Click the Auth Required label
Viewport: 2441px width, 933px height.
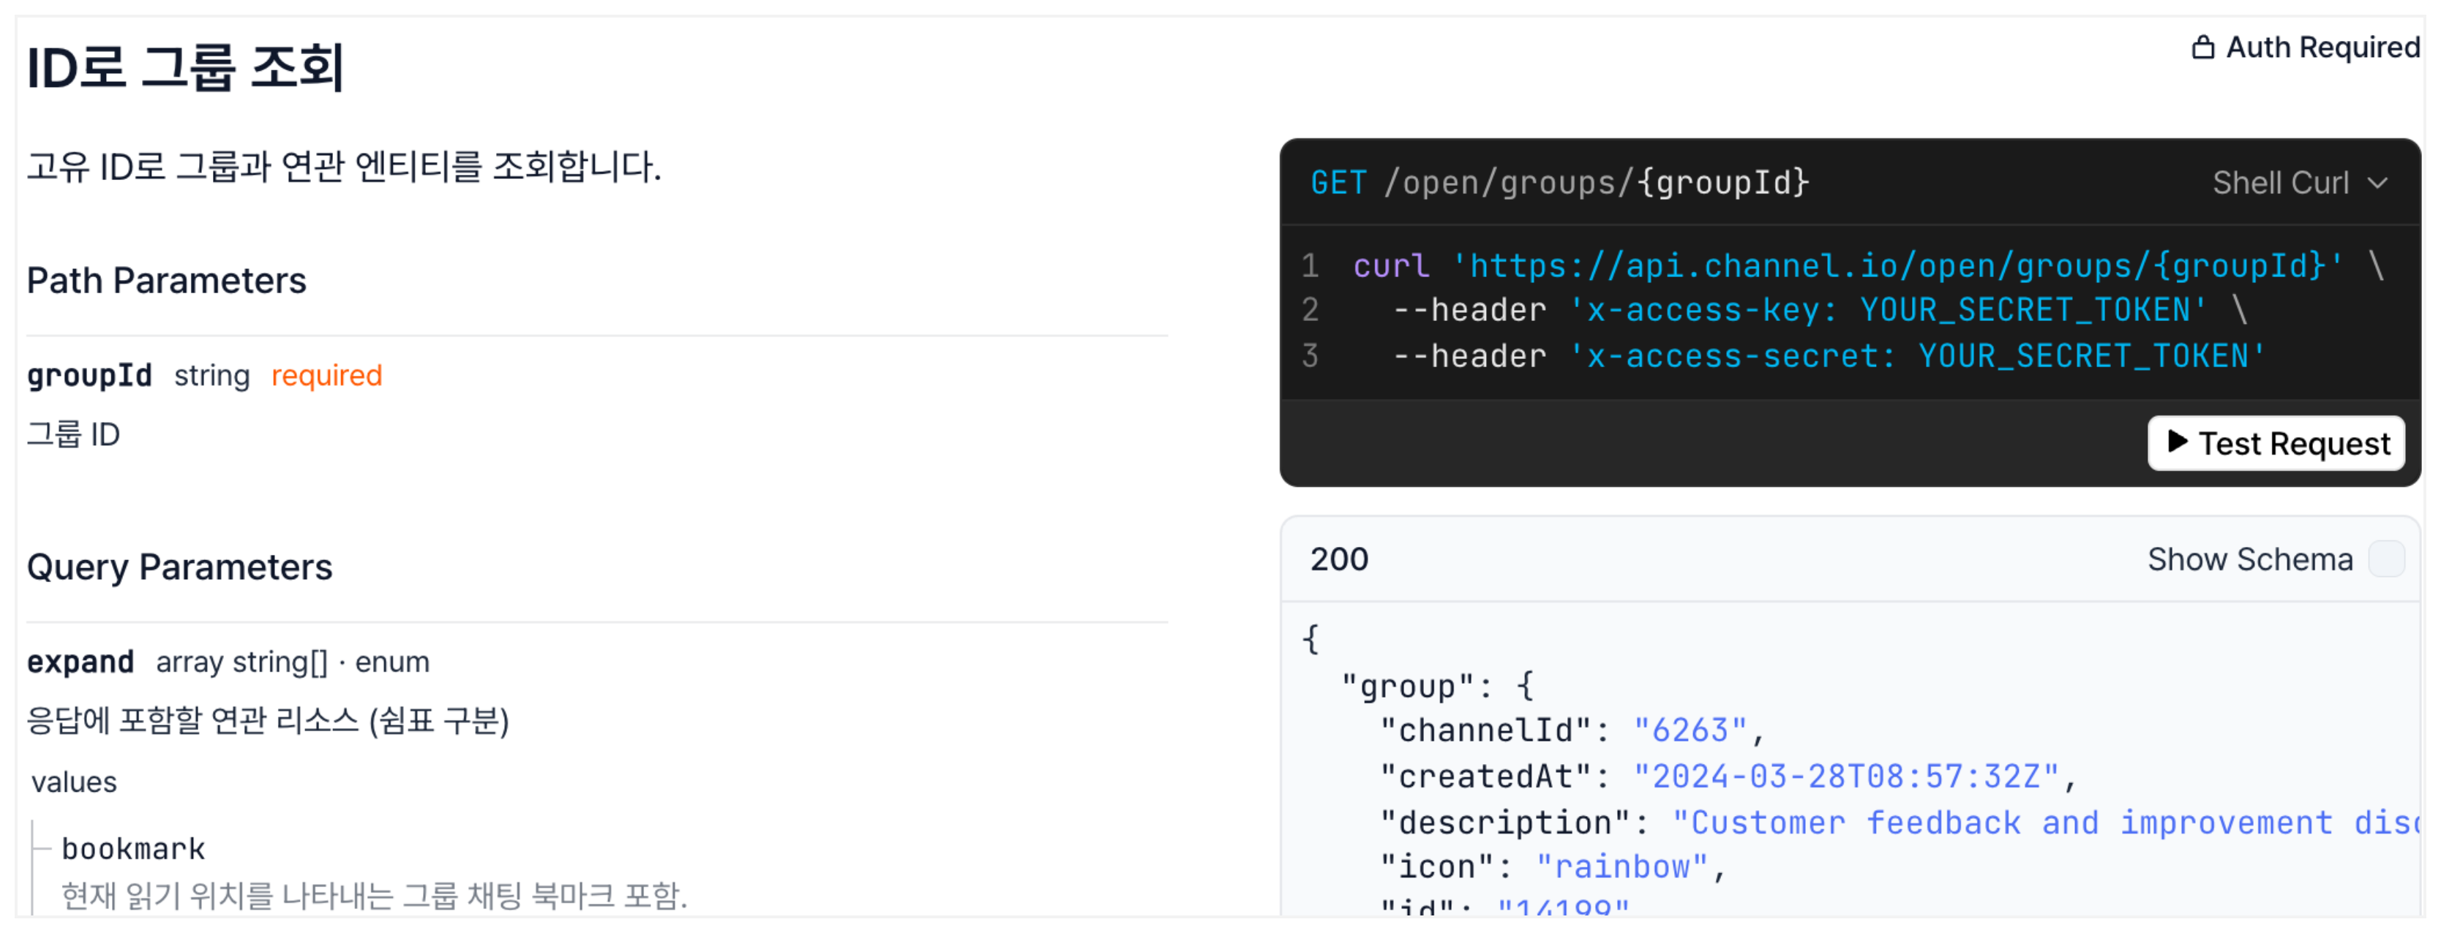2322,46
